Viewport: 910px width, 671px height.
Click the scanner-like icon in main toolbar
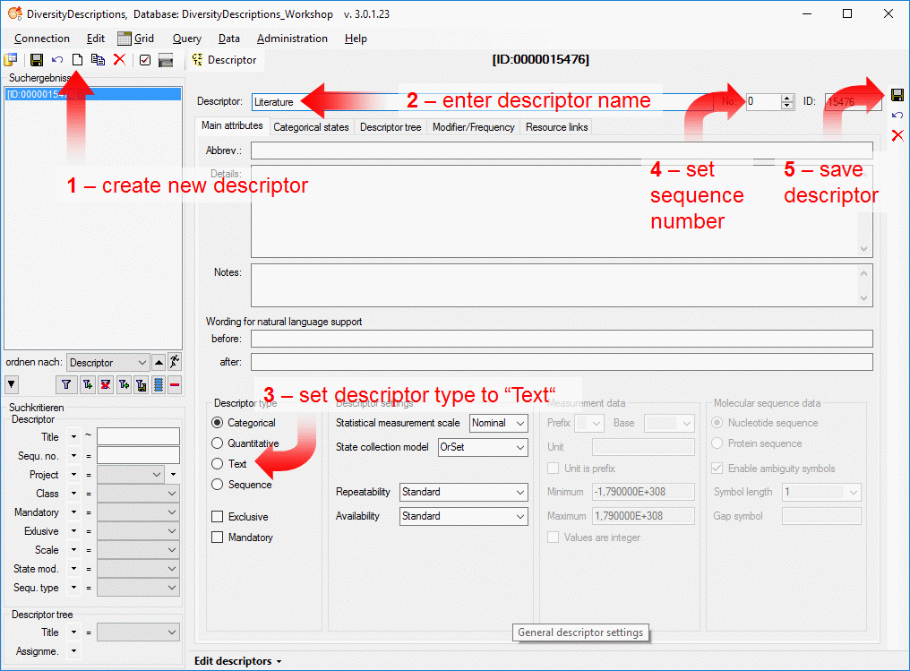pyautogui.click(x=166, y=60)
